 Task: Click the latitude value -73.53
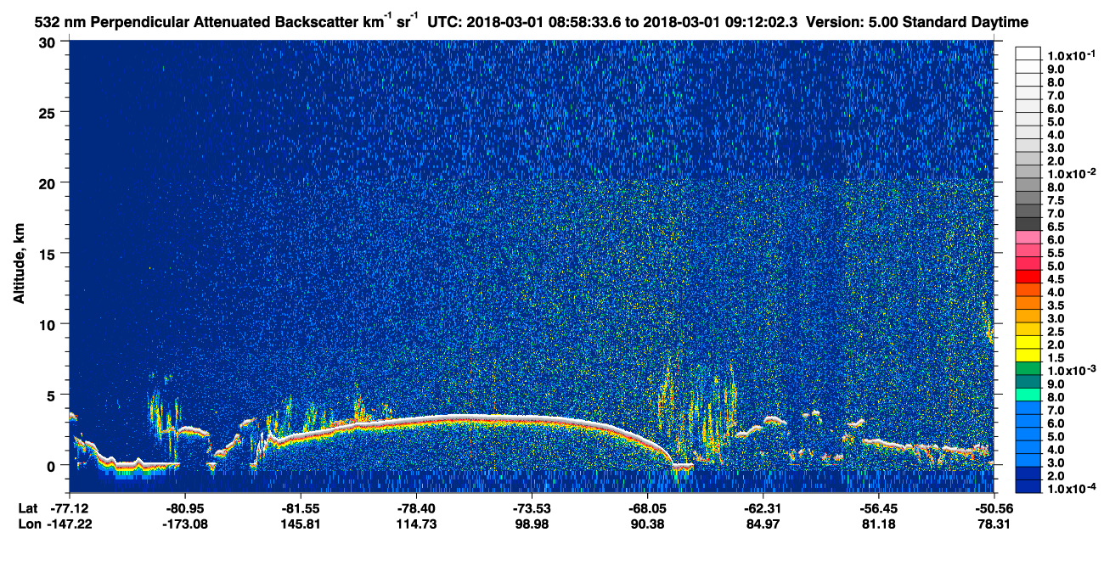pos(531,508)
